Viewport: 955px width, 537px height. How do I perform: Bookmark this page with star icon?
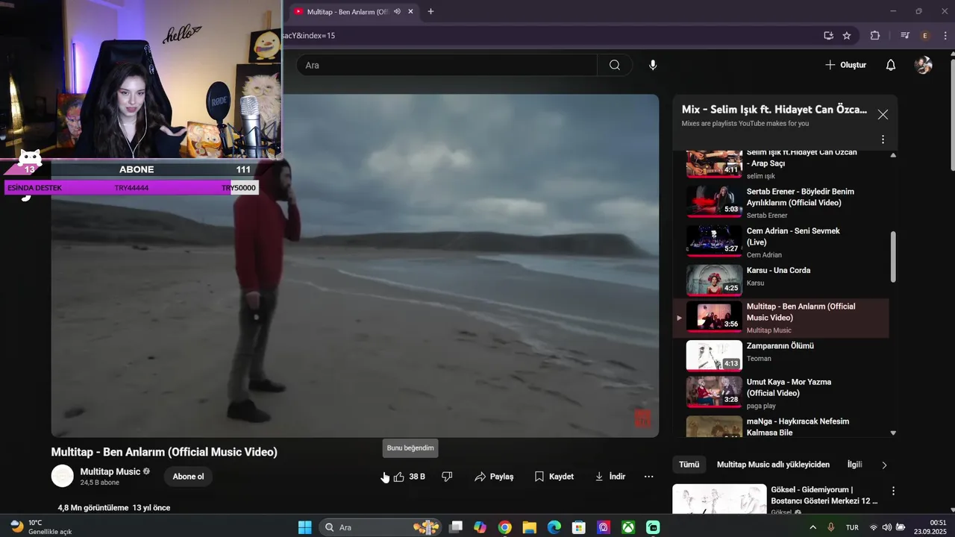pyautogui.click(x=847, y=35)
